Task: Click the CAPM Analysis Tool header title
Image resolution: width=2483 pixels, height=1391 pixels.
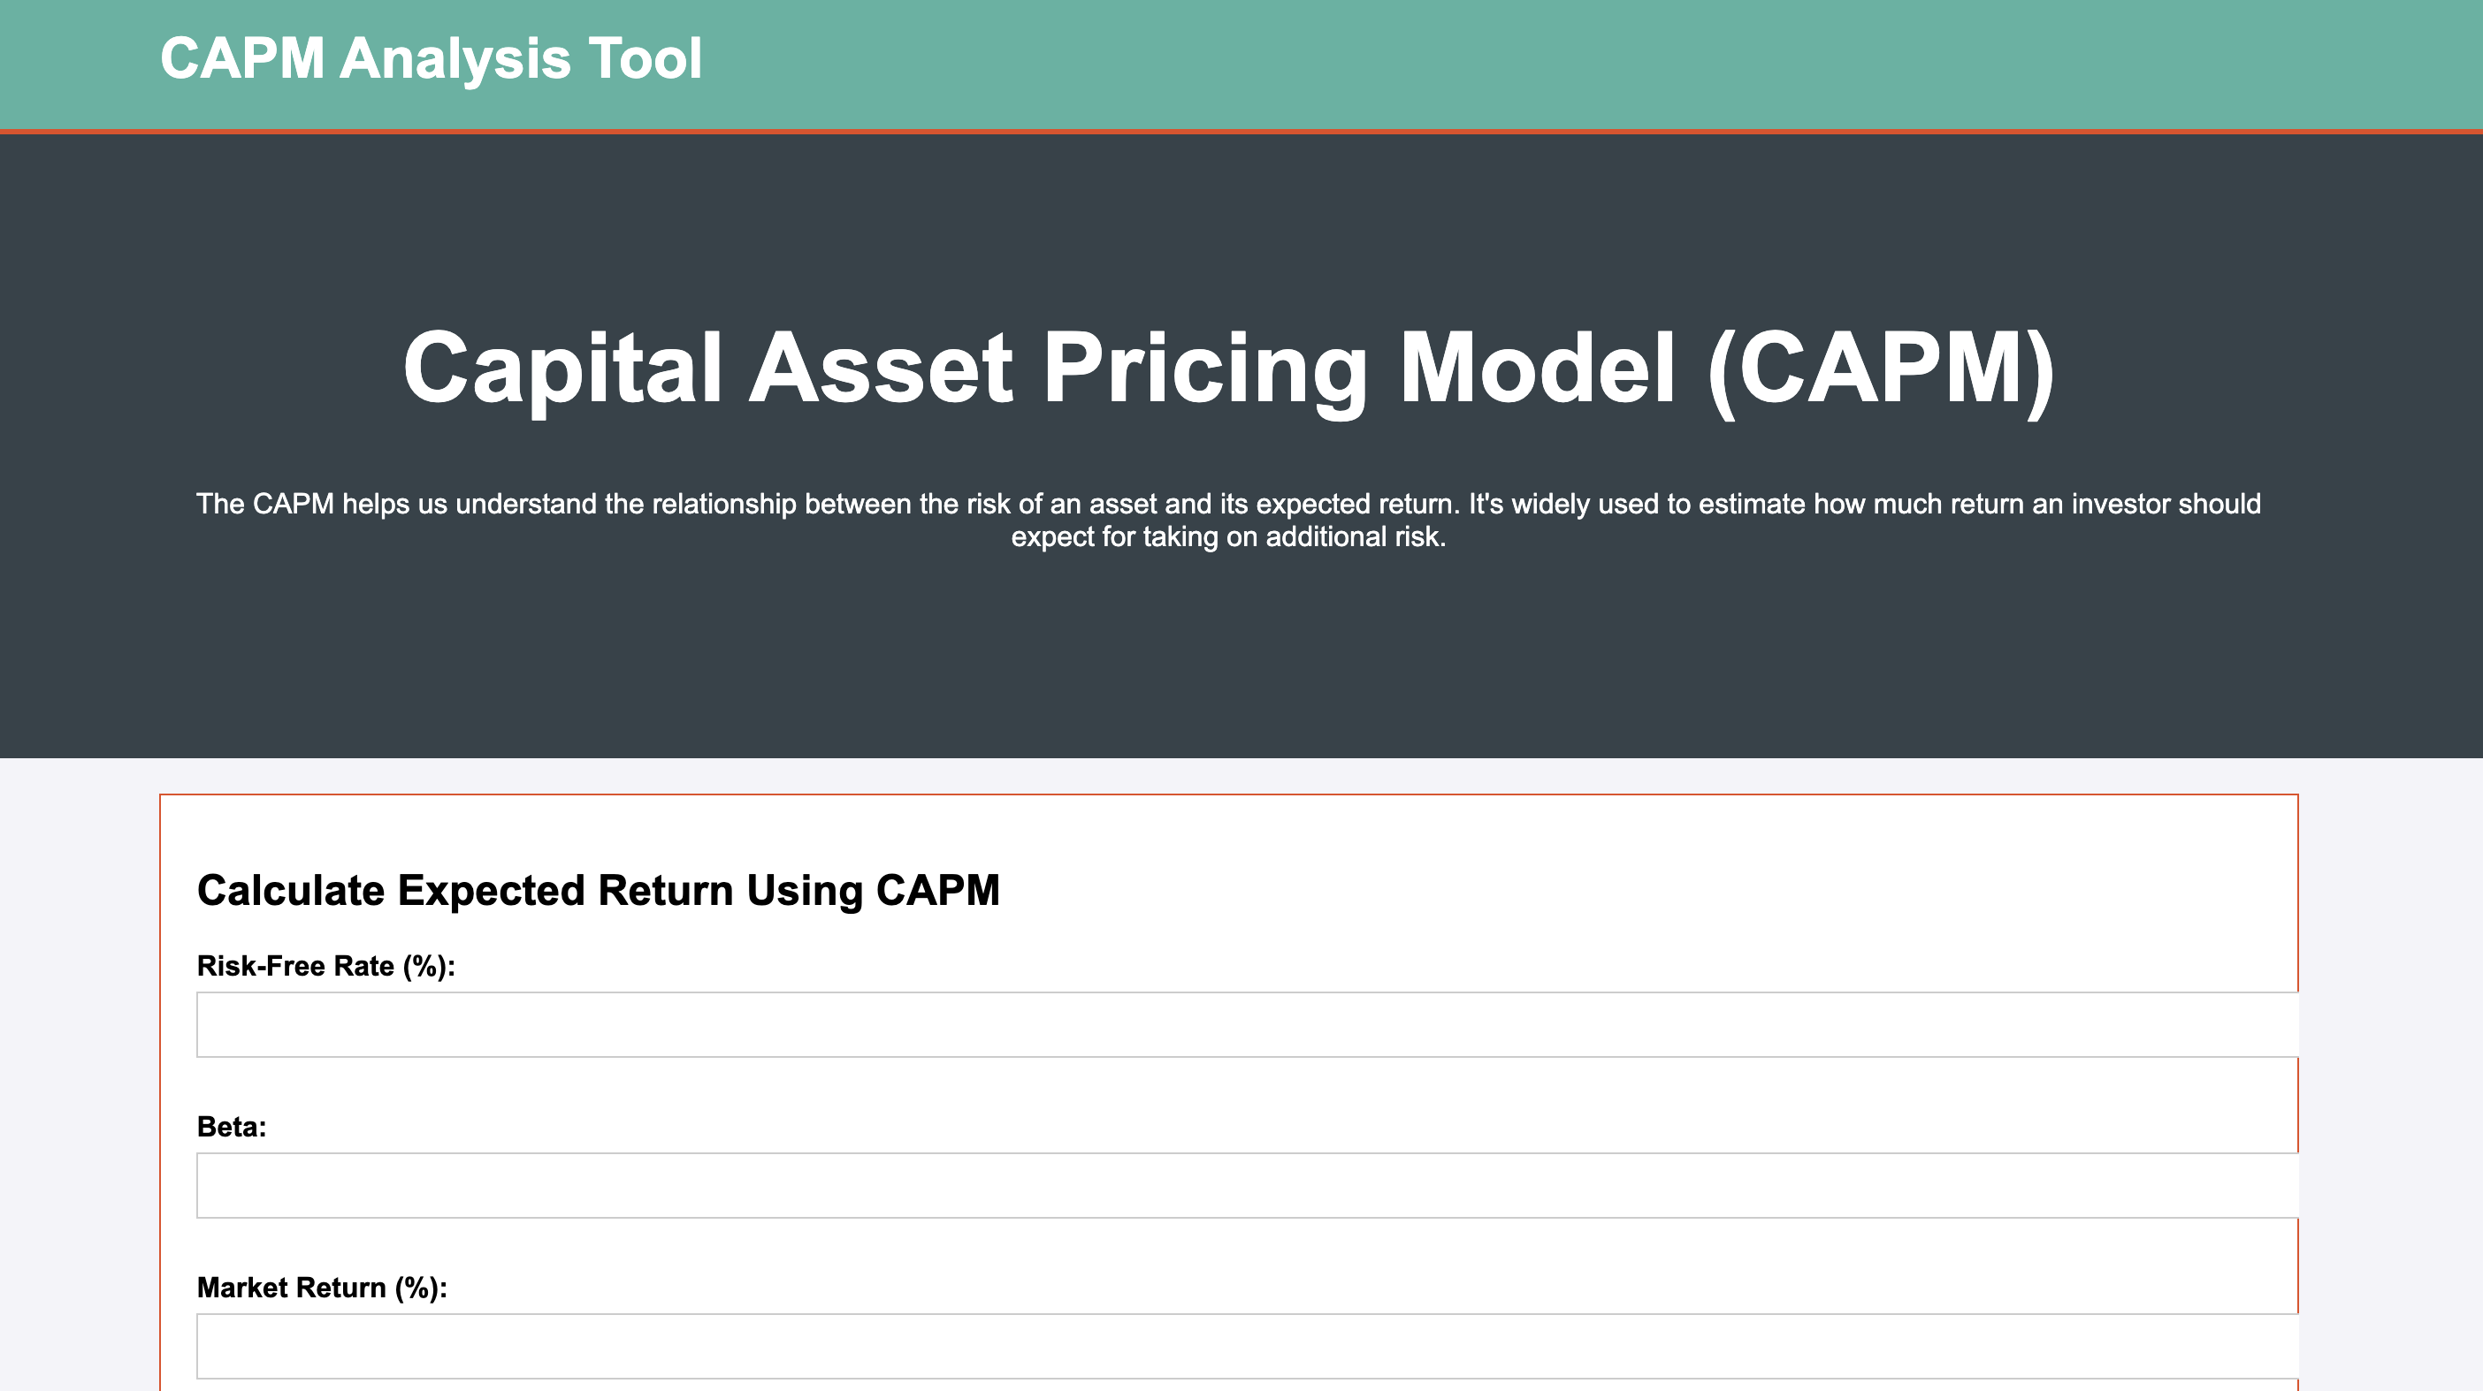Action: point(431,58)
